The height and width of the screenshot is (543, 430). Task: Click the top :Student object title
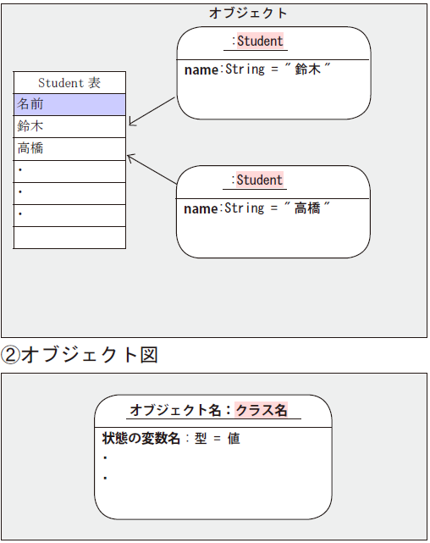click(257, 41)
